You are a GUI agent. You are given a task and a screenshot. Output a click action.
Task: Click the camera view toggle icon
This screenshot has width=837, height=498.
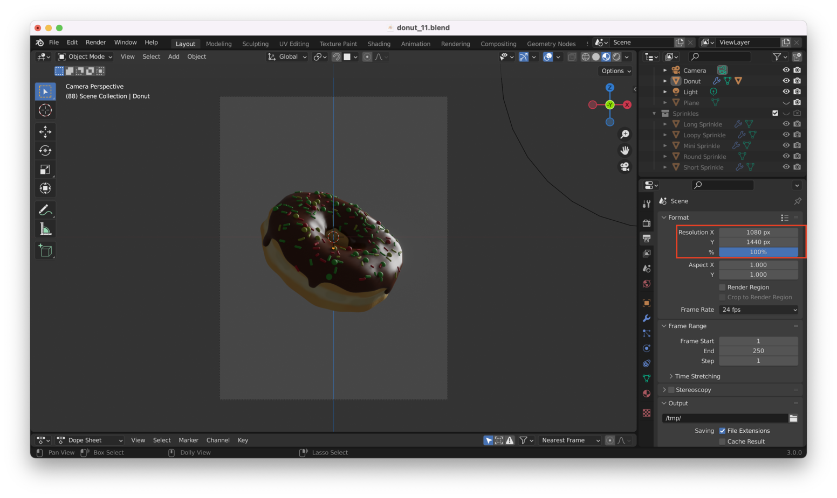coord(625,167)
